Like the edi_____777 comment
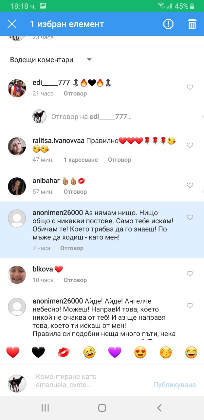204x420 pixels. [190, 87]
